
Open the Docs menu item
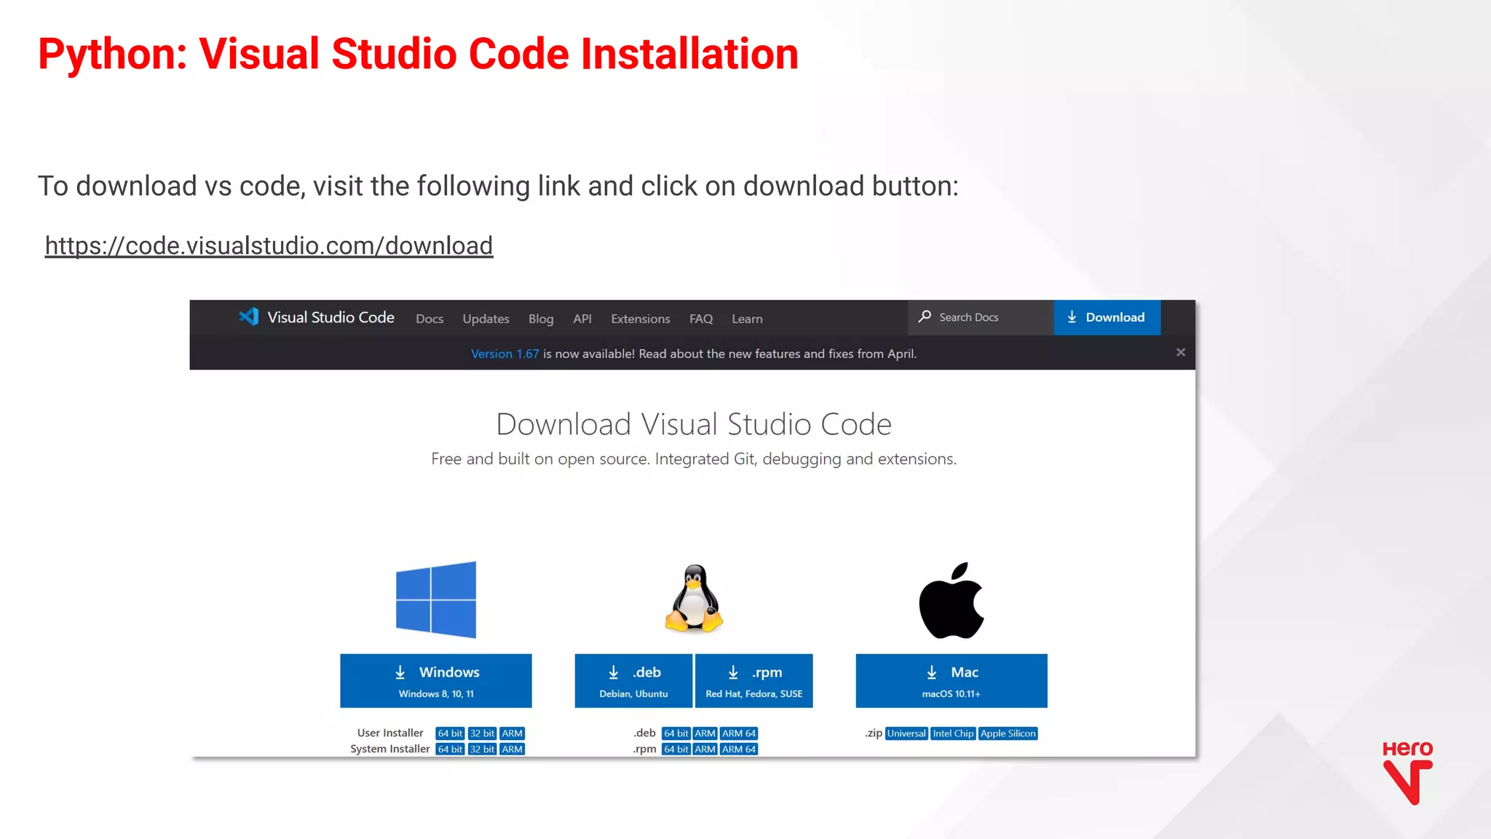pos(430,319)
